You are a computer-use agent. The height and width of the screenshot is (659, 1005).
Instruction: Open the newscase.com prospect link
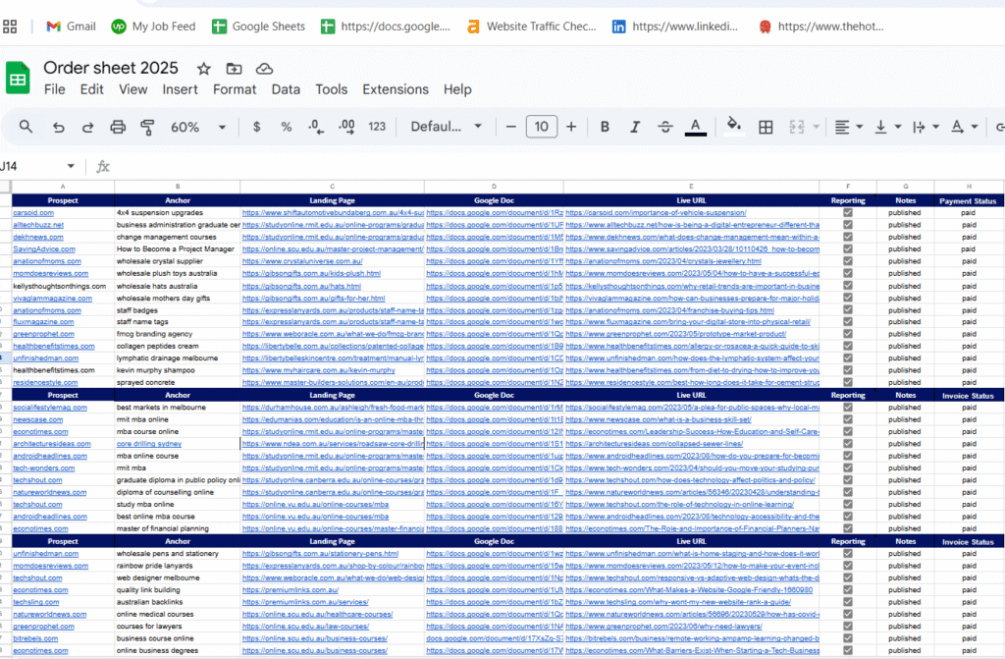pos(38,419)
